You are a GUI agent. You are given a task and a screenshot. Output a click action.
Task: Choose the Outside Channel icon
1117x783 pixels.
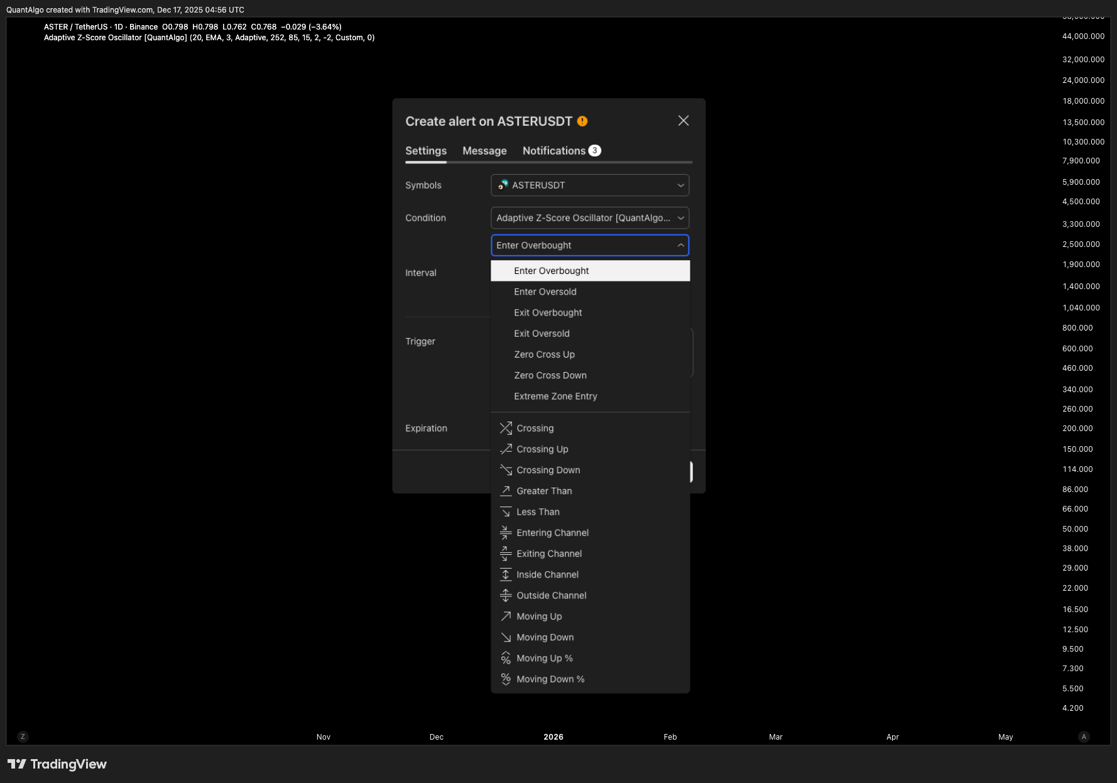506,595
